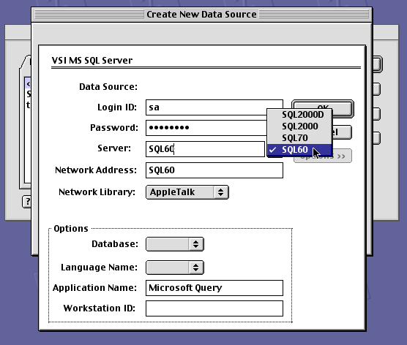Click the partially hidden Cancel button
The width and height of the screenshot is (407, 345).
pyautogui.click(x=342, y=132)
